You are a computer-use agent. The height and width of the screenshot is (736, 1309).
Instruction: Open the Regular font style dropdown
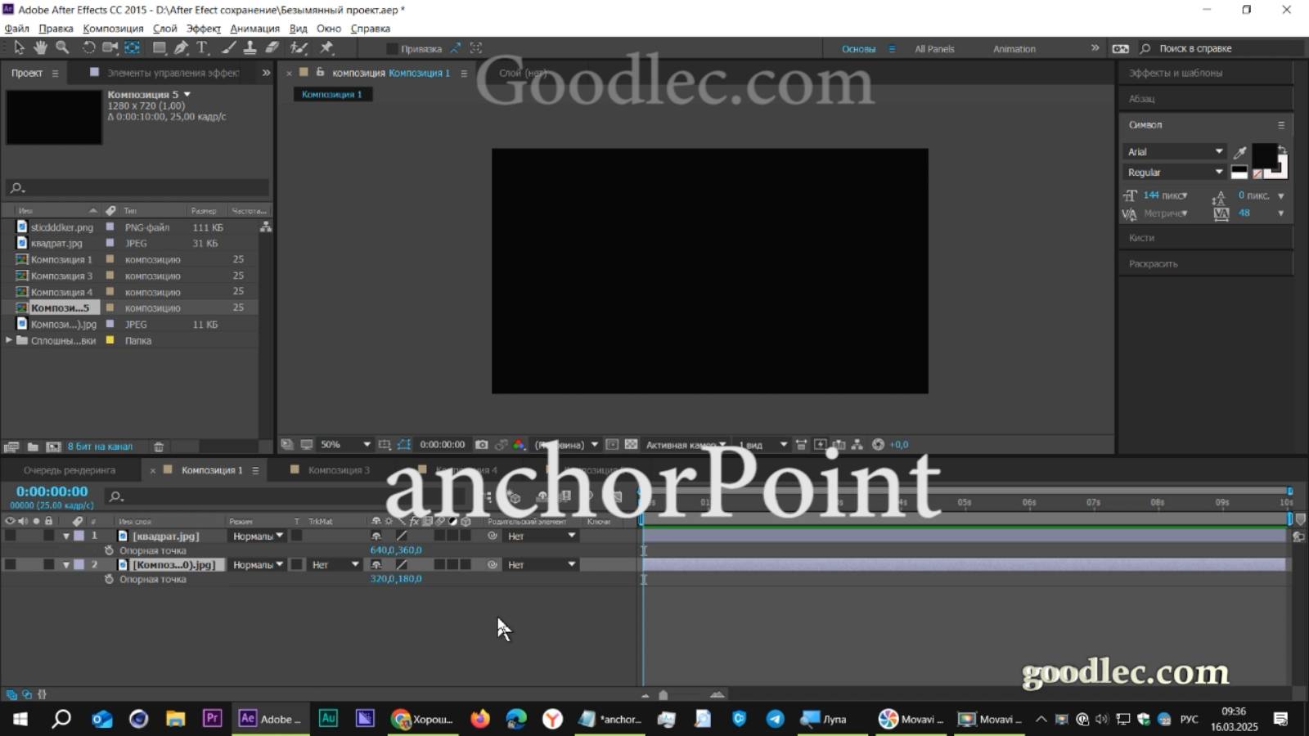(1175, 172)
